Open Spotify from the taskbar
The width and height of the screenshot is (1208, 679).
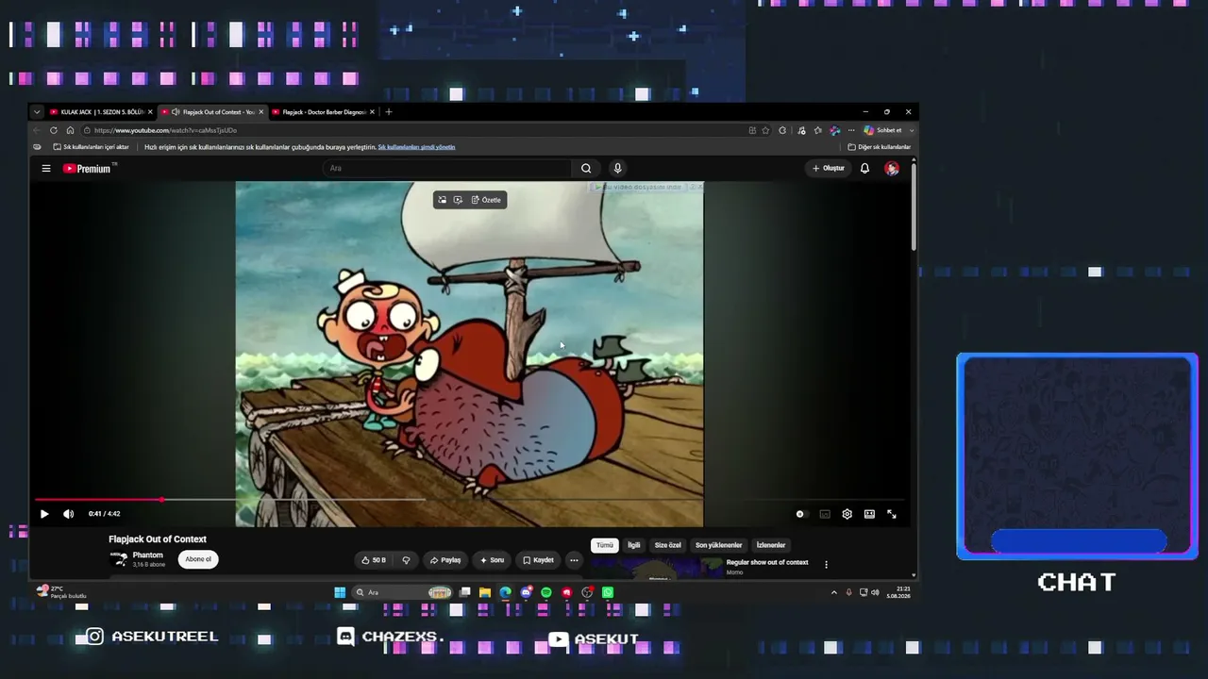click(546, 592)
